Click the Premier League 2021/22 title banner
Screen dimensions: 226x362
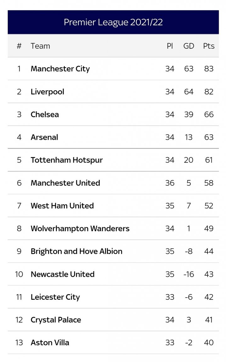(113, 22)
